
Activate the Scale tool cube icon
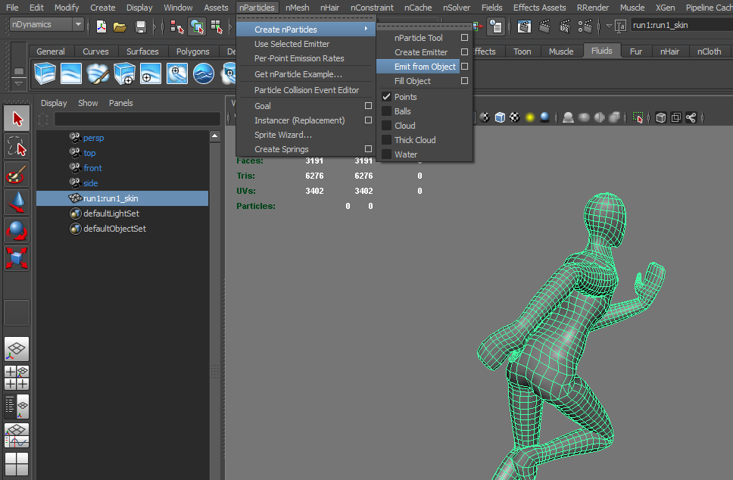tap(17, 258)
